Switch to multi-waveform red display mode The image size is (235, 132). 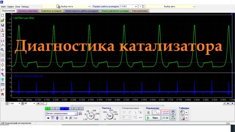(165, 112)
